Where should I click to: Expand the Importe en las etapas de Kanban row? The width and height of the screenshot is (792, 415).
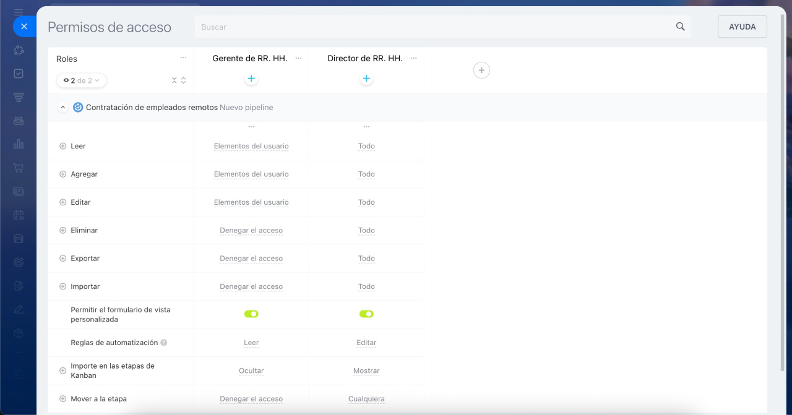pyautogui.click(x=62, y=370)
